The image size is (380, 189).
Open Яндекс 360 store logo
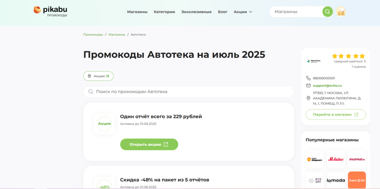pyautogui.click(x=357, y=180)
